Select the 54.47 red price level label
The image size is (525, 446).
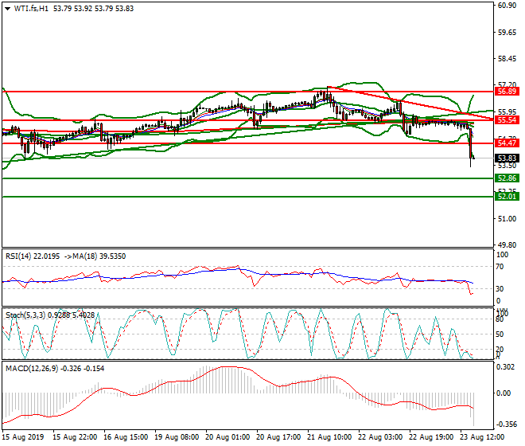[507, 143]
